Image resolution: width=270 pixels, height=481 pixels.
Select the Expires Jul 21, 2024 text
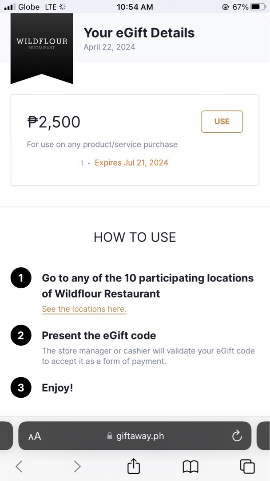(x=131, y=163)
